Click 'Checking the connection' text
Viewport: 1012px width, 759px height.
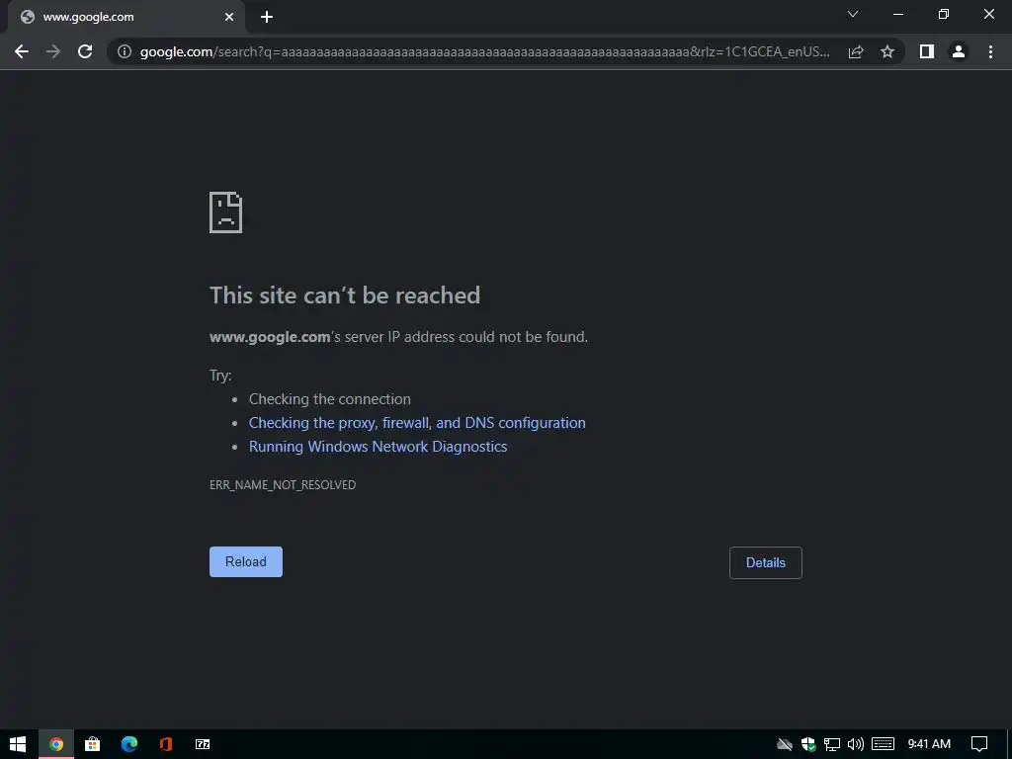point(330,399)
